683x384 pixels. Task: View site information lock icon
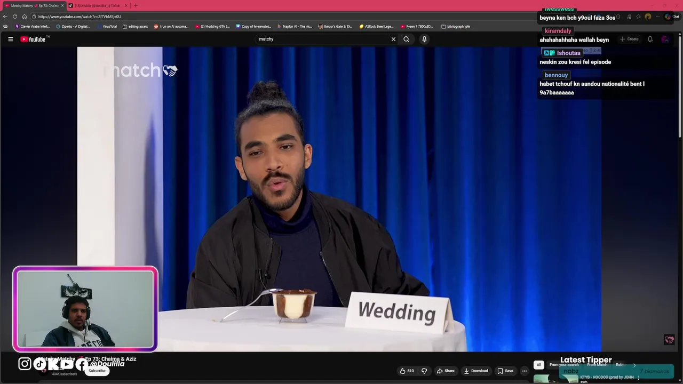coord(34,17)
